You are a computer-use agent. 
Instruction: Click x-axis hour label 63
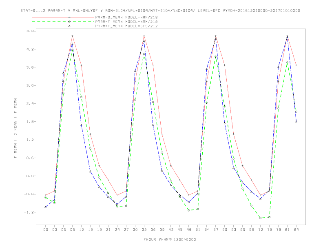point(234,230)
